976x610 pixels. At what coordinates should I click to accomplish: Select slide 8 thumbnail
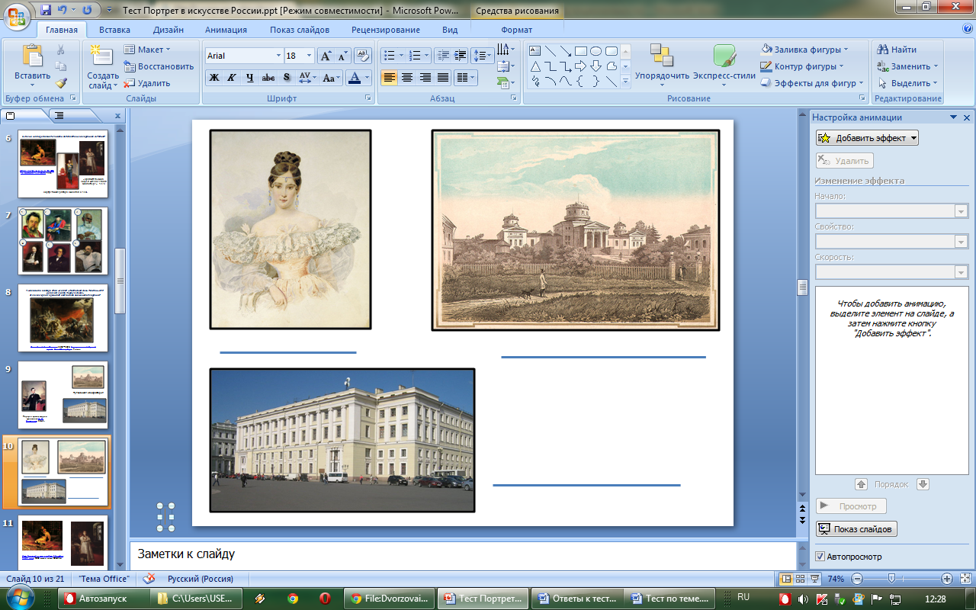[x=63, y=318]
